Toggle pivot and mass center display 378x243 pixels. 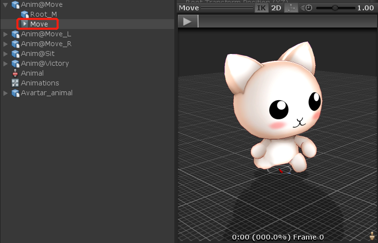click(291, 8)
